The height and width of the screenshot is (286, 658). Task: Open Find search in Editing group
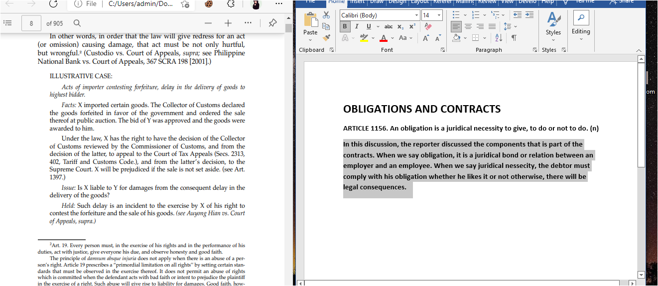(x=581, y=18)
